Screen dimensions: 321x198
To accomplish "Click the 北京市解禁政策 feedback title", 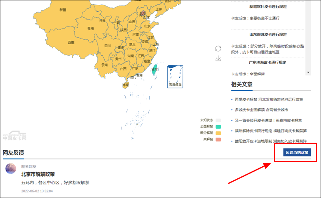I will [x=38, y=174].
